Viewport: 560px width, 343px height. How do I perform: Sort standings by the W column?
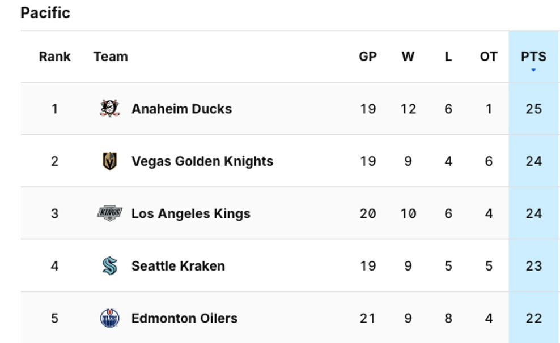(x=408, y=57)
